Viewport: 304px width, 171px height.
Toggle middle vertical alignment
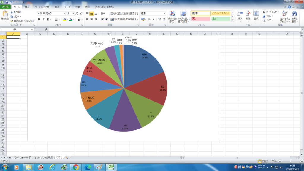(x=91, y=14)
